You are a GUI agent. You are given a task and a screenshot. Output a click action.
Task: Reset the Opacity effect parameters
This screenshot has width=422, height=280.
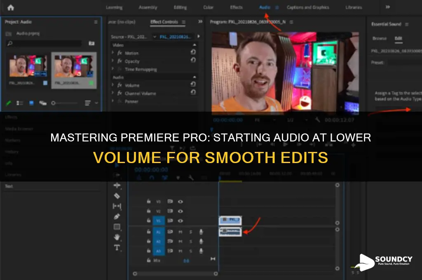click(x=193, y=60)
